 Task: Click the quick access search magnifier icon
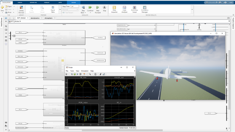pos(217,3)
